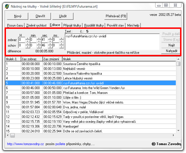This screenshot has height=153, width=186.
Task: Increase zobraz hours with up arrow
Action: pos(27,38)
